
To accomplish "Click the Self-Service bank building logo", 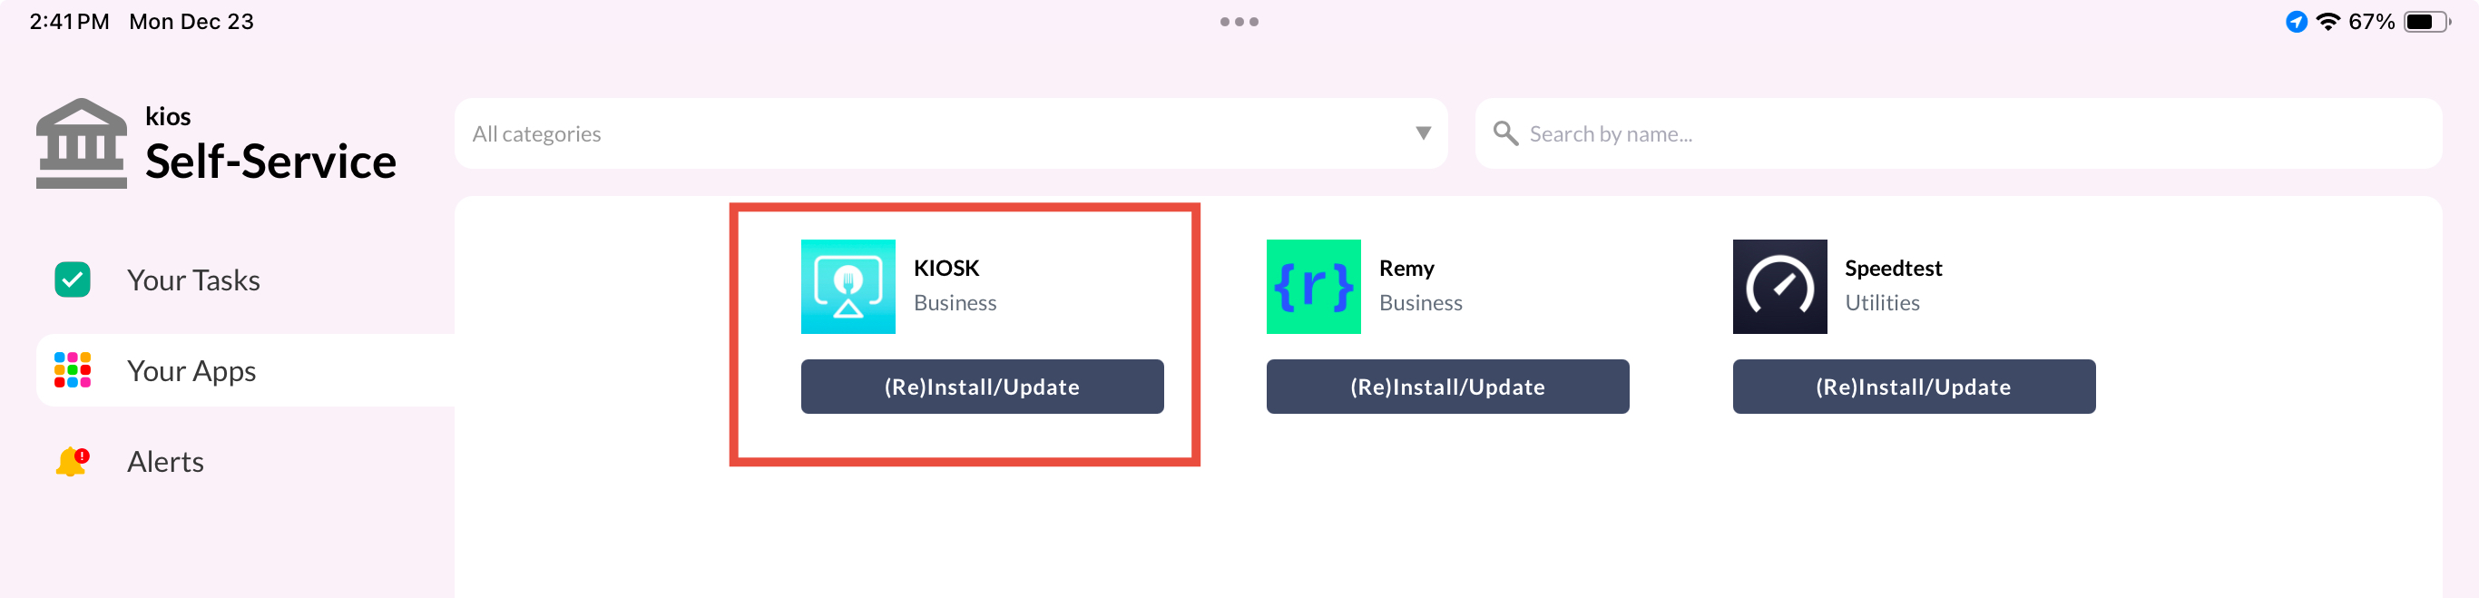I will coord(82,143).
